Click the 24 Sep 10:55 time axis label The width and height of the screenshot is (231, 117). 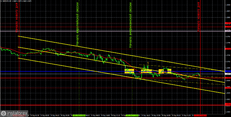106,116
